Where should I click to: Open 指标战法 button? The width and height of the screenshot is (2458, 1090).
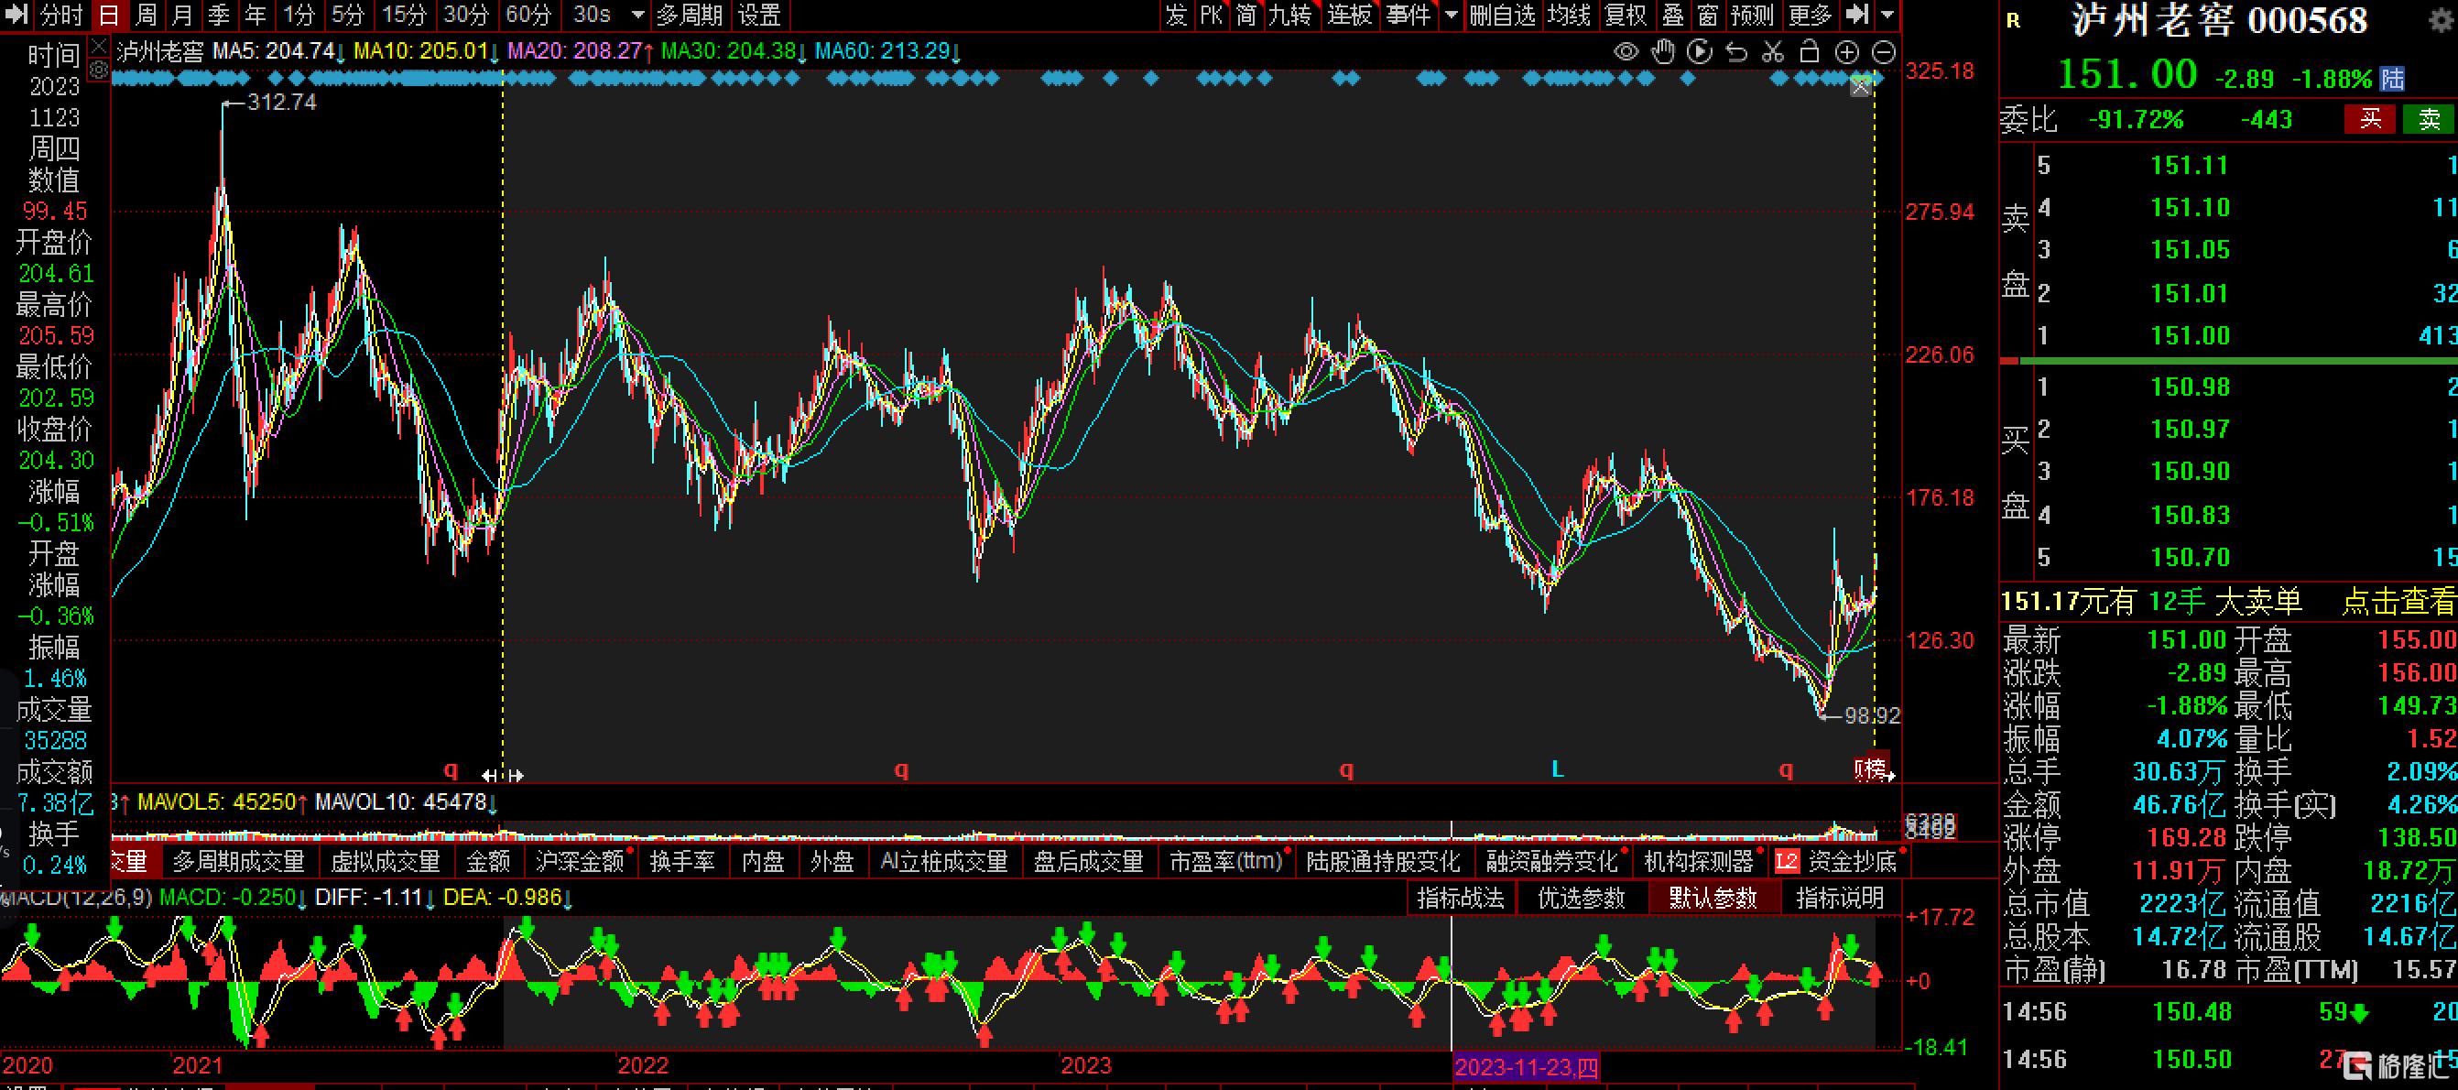pyautogui.click(x=1461, y=899)
